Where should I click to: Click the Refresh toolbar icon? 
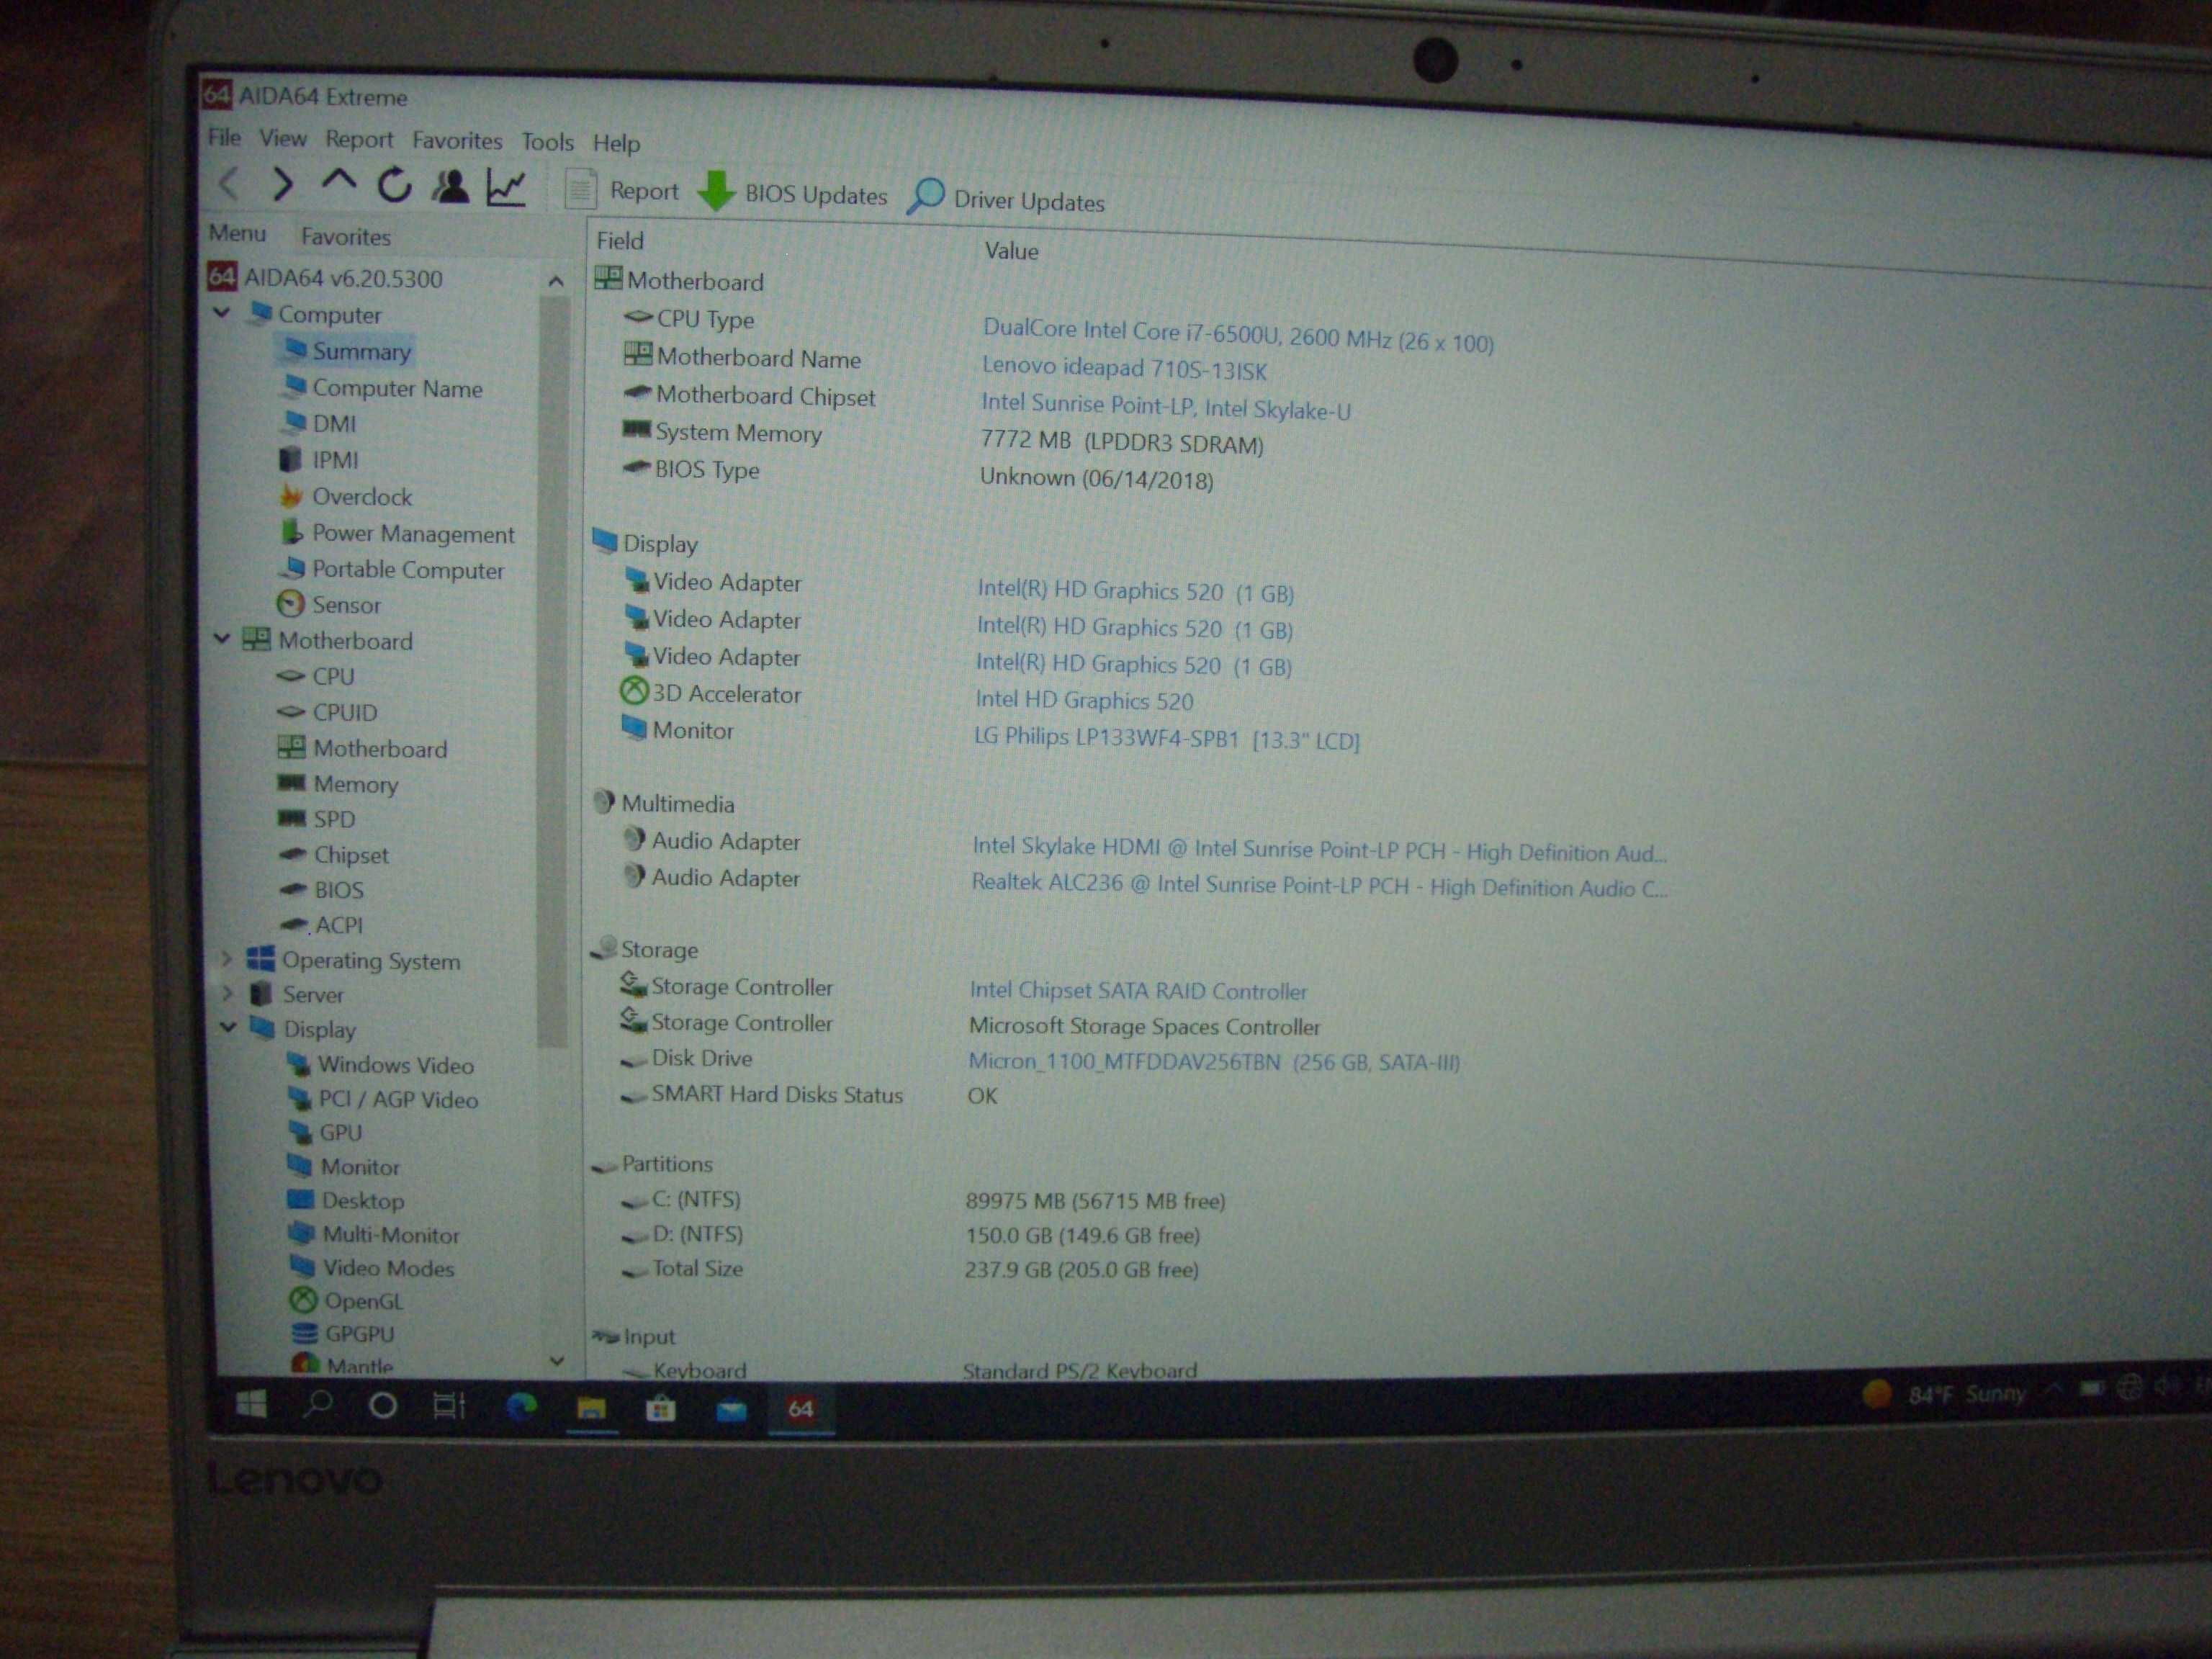point(394,185)
